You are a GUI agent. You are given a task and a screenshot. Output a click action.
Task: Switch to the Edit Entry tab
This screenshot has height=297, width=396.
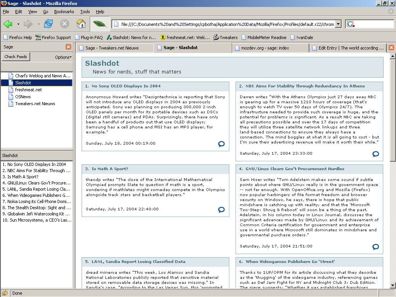tap(348, 48)
